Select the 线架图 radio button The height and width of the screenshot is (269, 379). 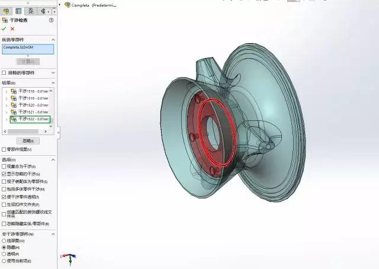point(4,241)
